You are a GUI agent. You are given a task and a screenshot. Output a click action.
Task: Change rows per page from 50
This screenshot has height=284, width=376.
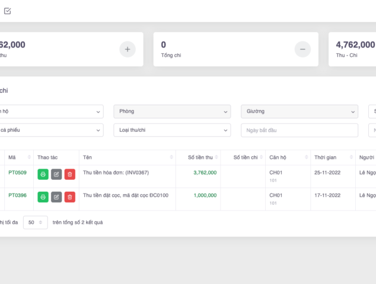click(35, 222)
